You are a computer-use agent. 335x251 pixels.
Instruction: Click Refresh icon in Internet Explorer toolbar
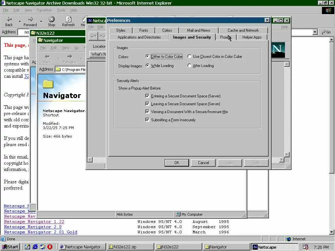tap(68, 19)
